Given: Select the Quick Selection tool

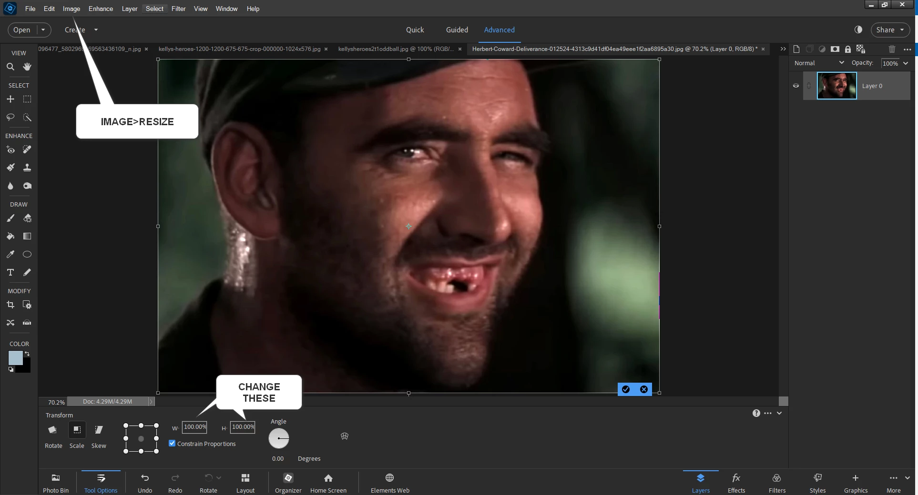Looking at the screenshot, I should (x=27, y=117).
